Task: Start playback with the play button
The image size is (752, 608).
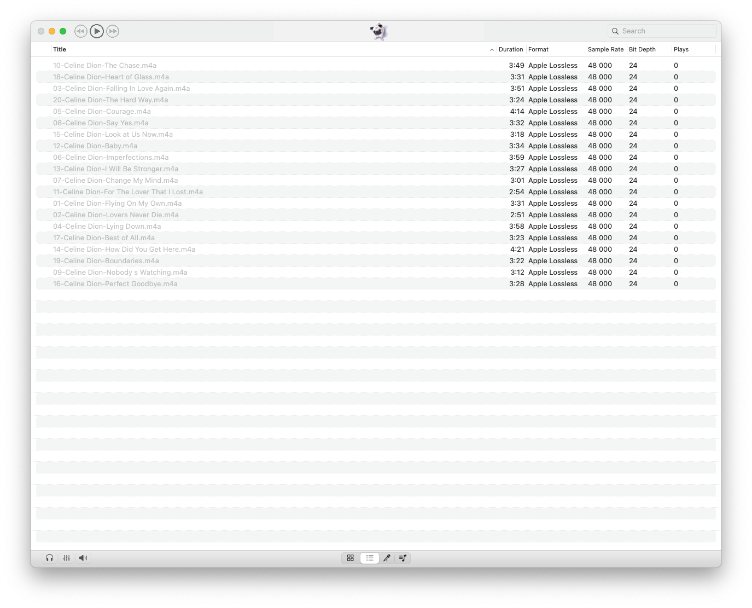Action: [97, 31]
